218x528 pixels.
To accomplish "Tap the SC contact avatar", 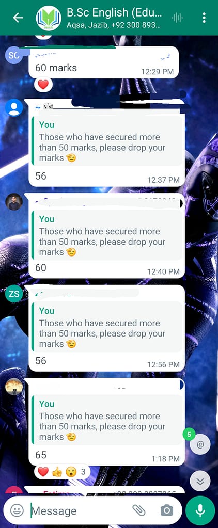I will tap(14, 55).
